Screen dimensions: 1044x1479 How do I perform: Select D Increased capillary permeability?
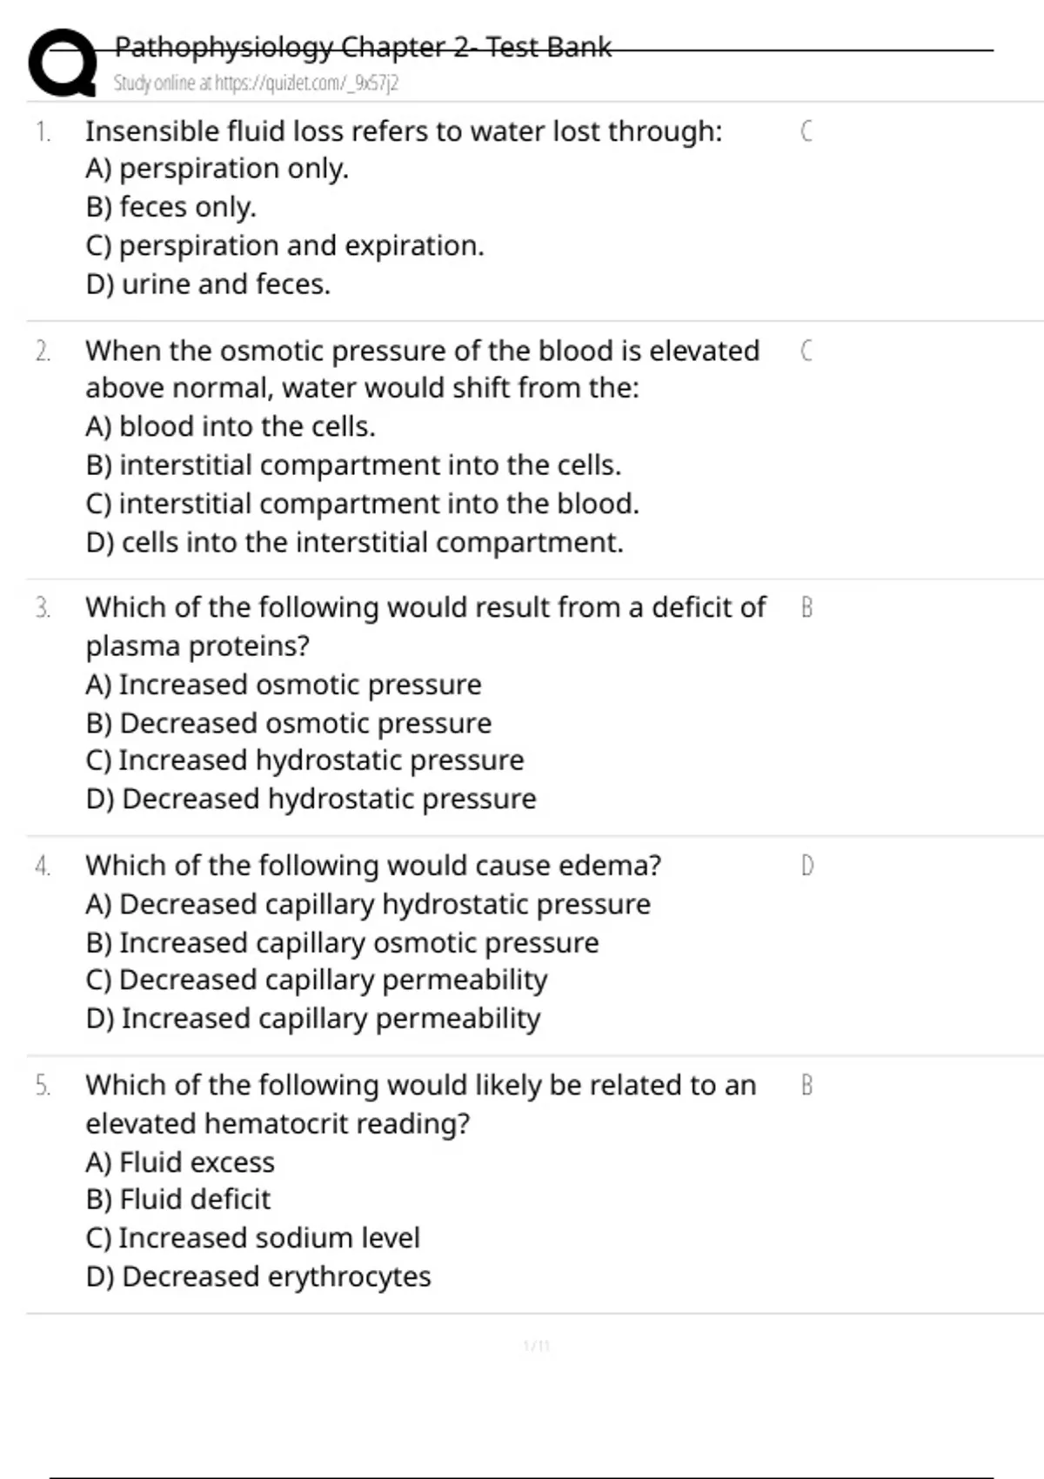point(313,1019)
